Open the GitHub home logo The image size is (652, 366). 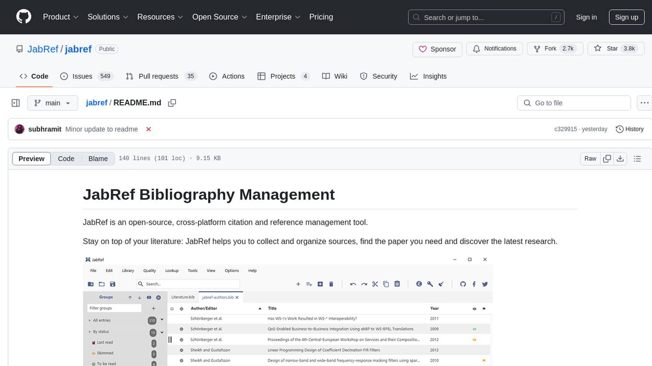pos(23,17)
